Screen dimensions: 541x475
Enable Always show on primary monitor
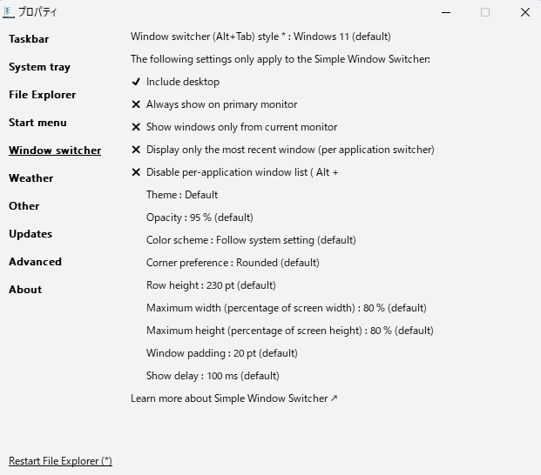pos(214,104)
